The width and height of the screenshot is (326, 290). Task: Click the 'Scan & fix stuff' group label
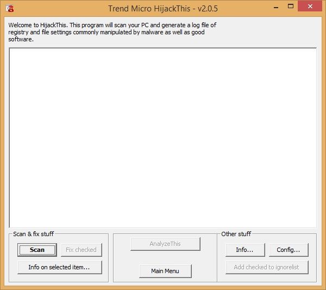34,234
